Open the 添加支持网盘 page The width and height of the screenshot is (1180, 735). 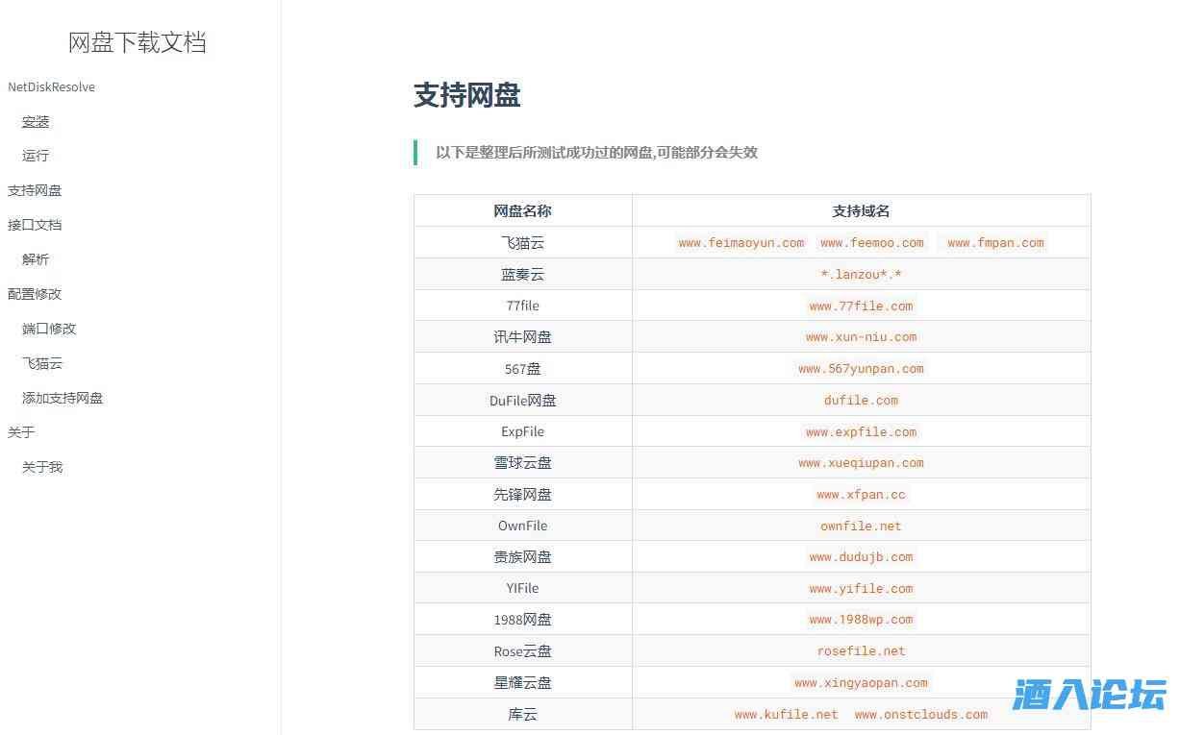62,398
